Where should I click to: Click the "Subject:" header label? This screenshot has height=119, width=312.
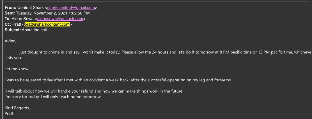coord(13,30)
